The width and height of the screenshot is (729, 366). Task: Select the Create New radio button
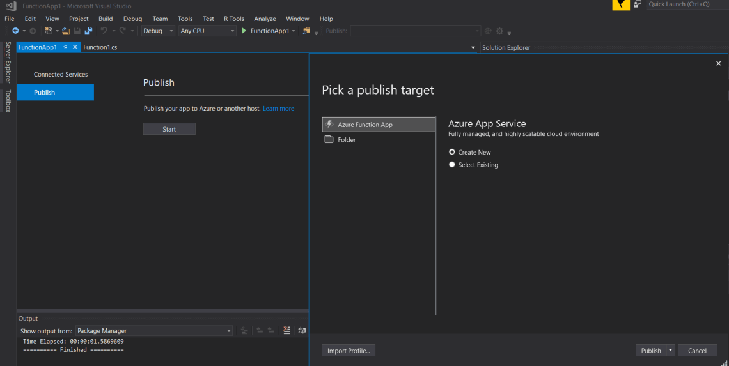[452, 152]
